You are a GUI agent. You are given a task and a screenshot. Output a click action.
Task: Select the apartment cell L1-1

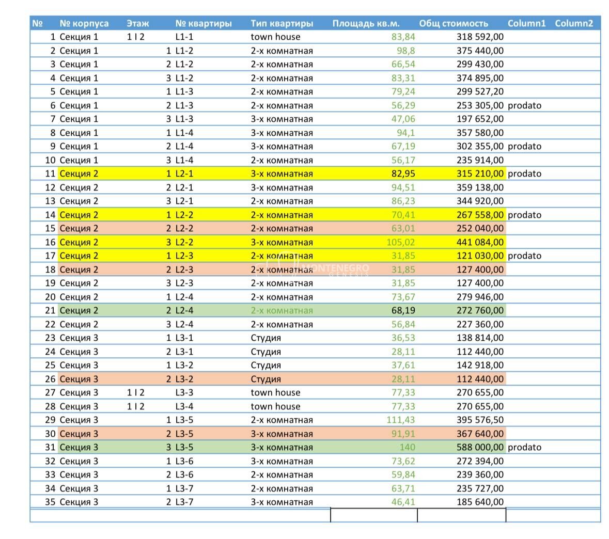[184, 37]
